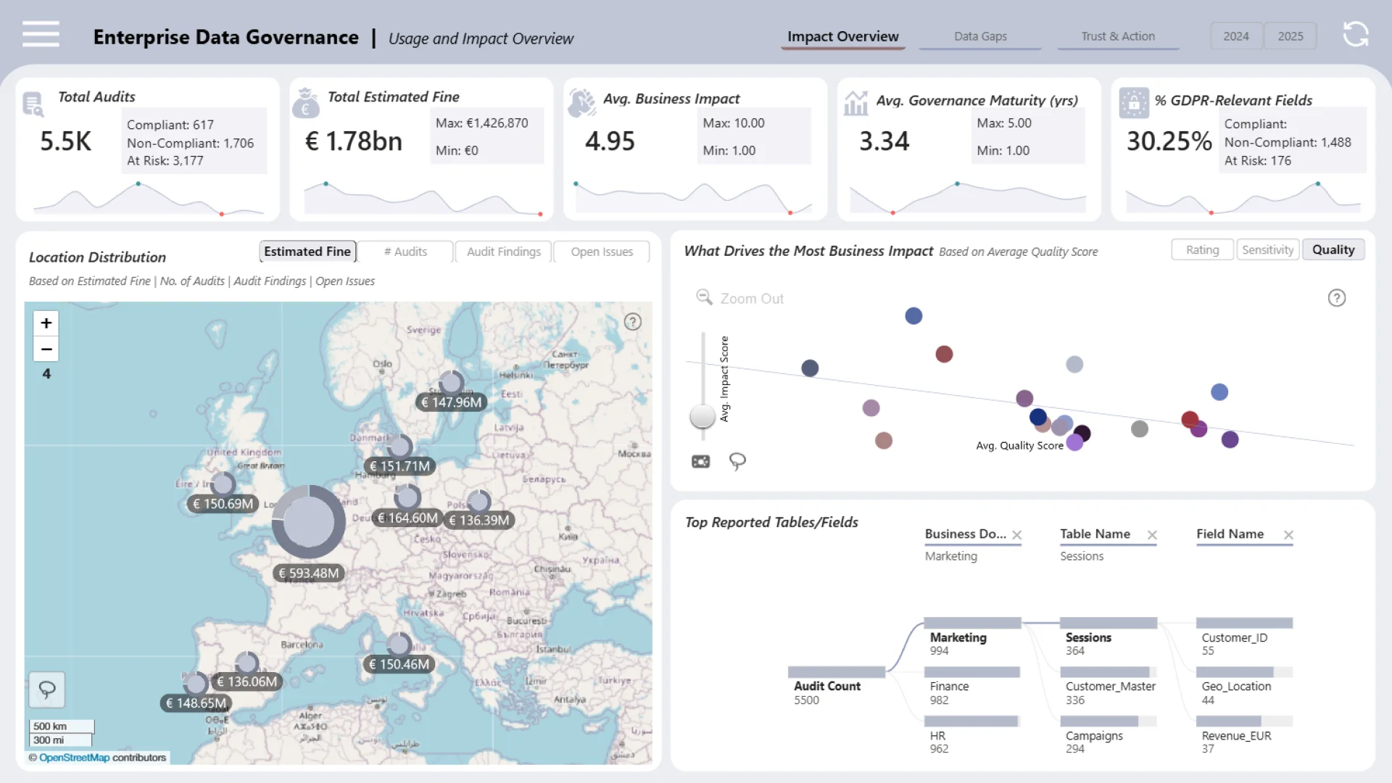Toggle the 2024 year filter
Screen dimensions: 1392x783
pos(1235,36)
